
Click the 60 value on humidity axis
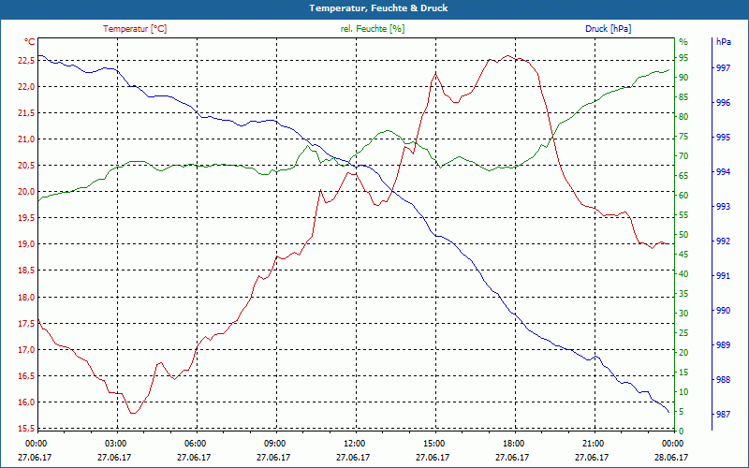(x=684, y=196)
